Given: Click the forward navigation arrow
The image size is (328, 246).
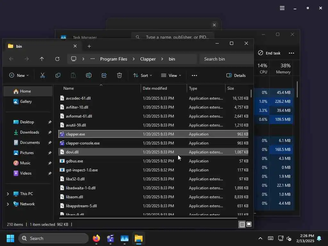Looking at the screenshot, I should pyautogui.click(x=27, y=59).
